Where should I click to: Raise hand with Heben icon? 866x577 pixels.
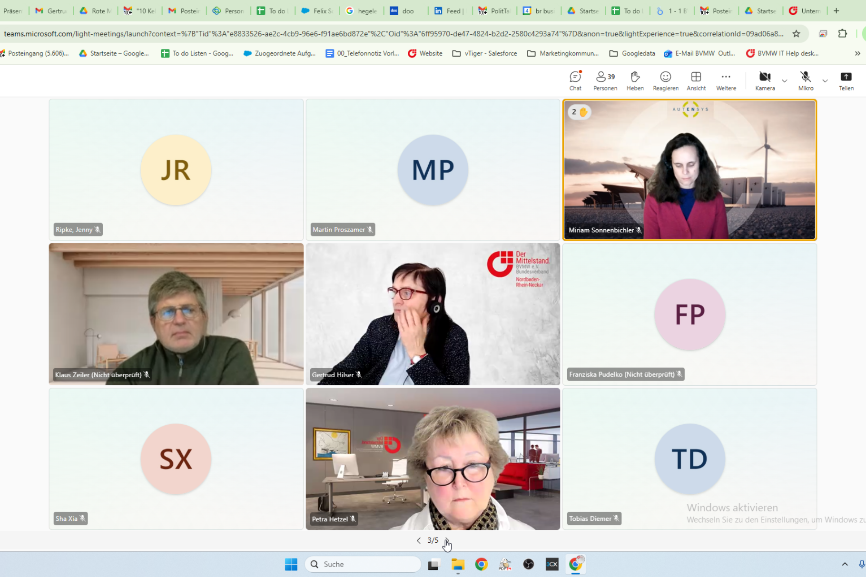click(x=635, y=80)
